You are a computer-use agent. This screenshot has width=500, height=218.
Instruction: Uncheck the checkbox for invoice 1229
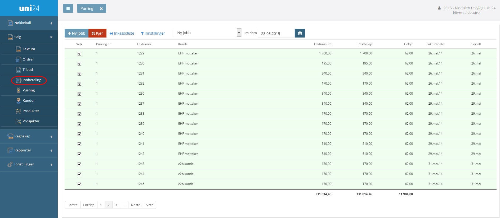click(x=79, y=54)
